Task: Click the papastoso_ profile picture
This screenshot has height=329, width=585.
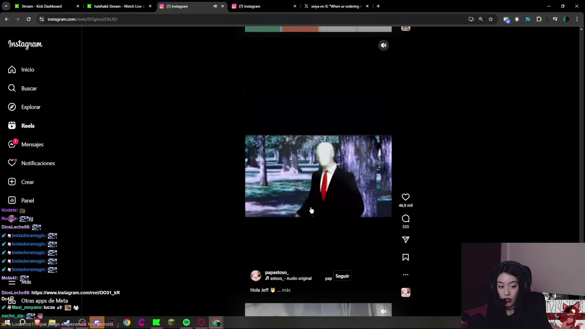Action: point(256,275)
